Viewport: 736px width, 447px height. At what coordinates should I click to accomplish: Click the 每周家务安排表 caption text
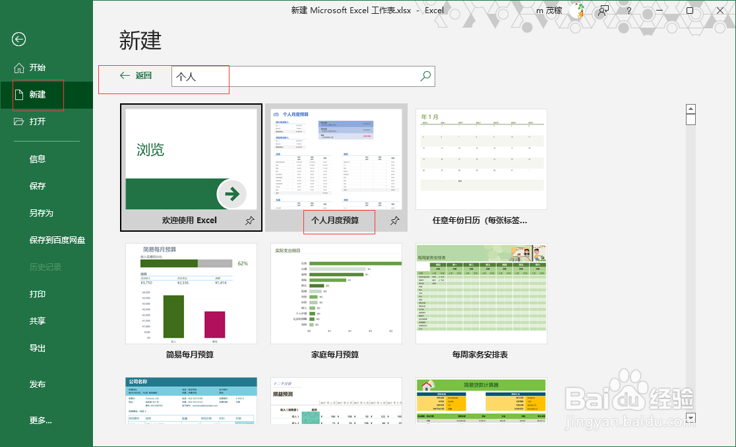pyautogui.click(x=480, y=355)
